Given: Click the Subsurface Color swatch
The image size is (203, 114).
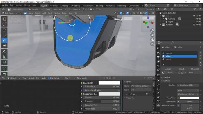Looking at the screenshot, I should point(109,94).
